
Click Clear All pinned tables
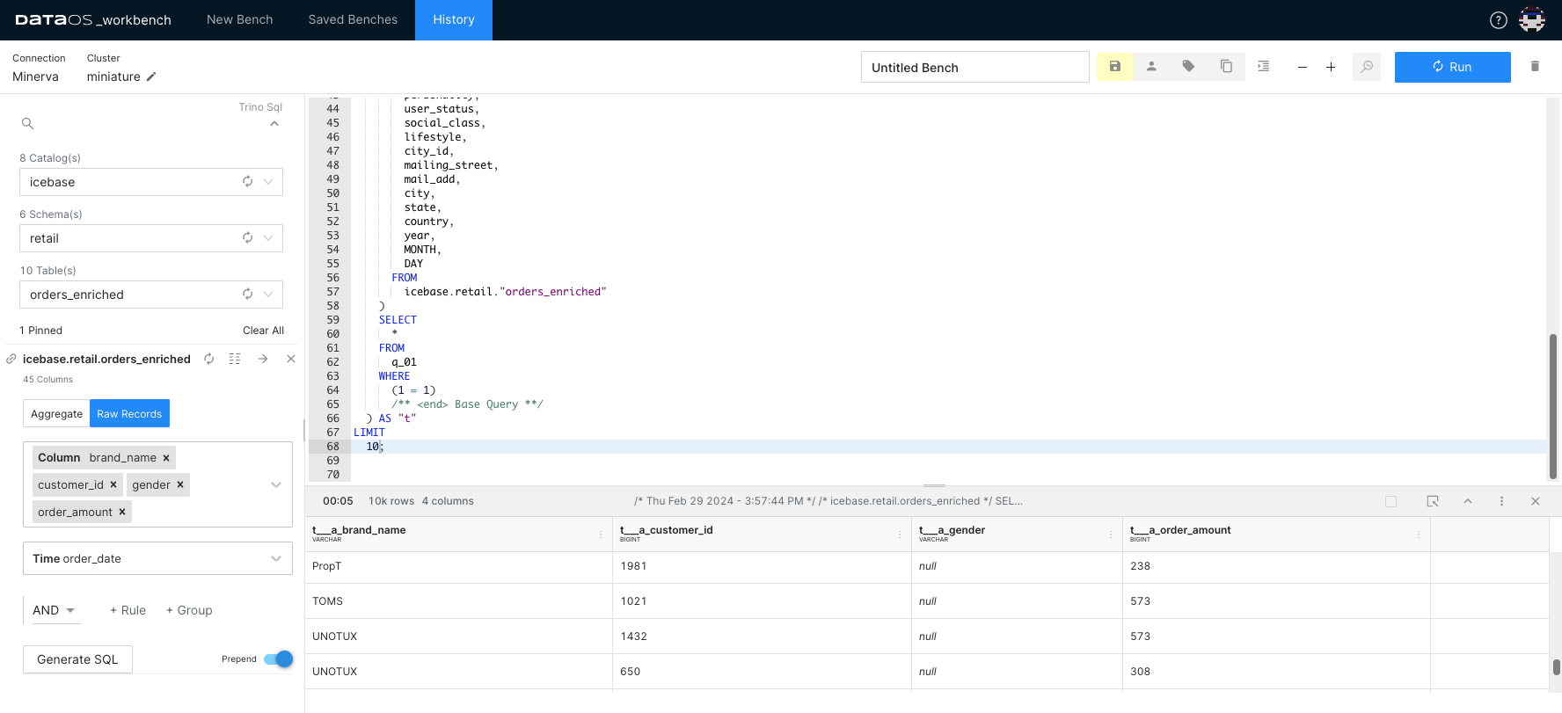coord(263,331)
